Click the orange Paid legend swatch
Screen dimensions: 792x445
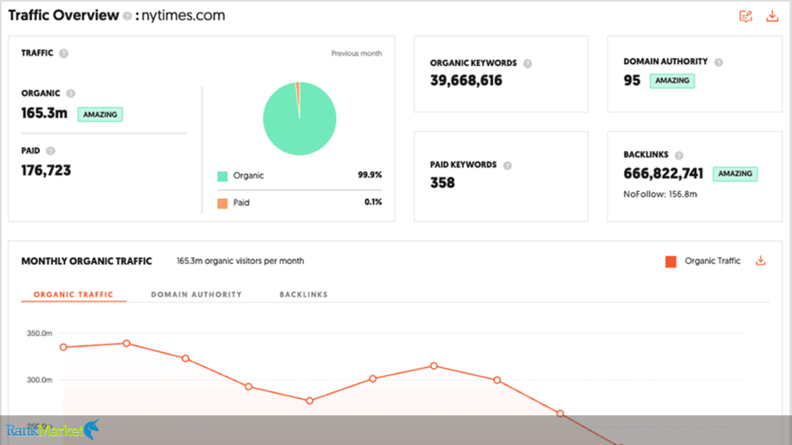(223, 203)
